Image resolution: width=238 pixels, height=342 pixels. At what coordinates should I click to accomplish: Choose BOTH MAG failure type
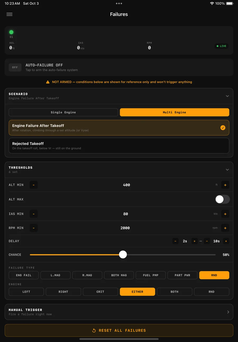119,275
